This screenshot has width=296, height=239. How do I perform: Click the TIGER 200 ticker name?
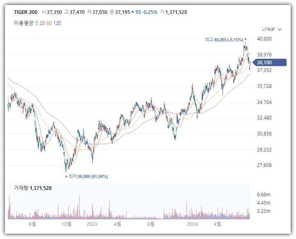[x=25, y=12]
